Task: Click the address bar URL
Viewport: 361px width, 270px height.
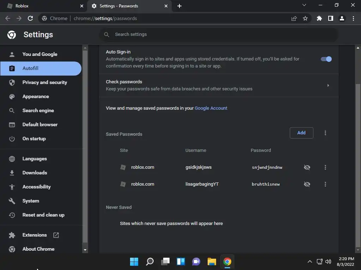Action: 105,18
